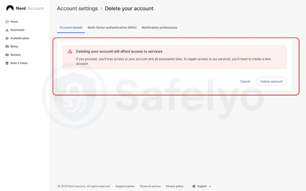Click the Downloads icon in sidebar
This screenshot has height=191, width=306.
(x=7, y=30)
